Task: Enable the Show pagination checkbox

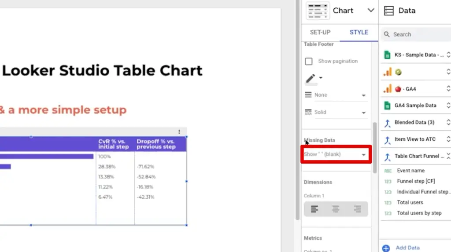Action: [309, 61]
